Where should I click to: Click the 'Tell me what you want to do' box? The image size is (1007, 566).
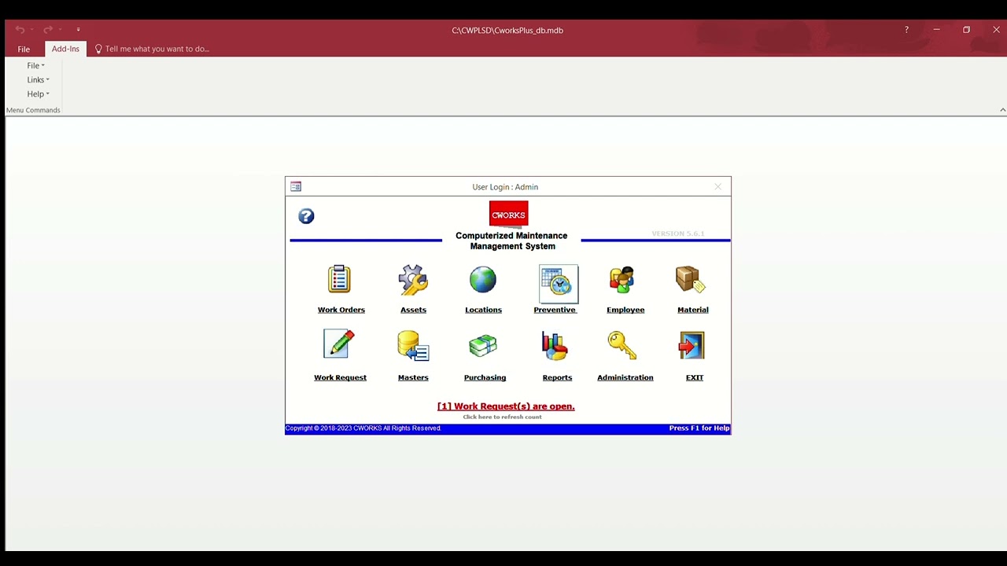[152, 49]
